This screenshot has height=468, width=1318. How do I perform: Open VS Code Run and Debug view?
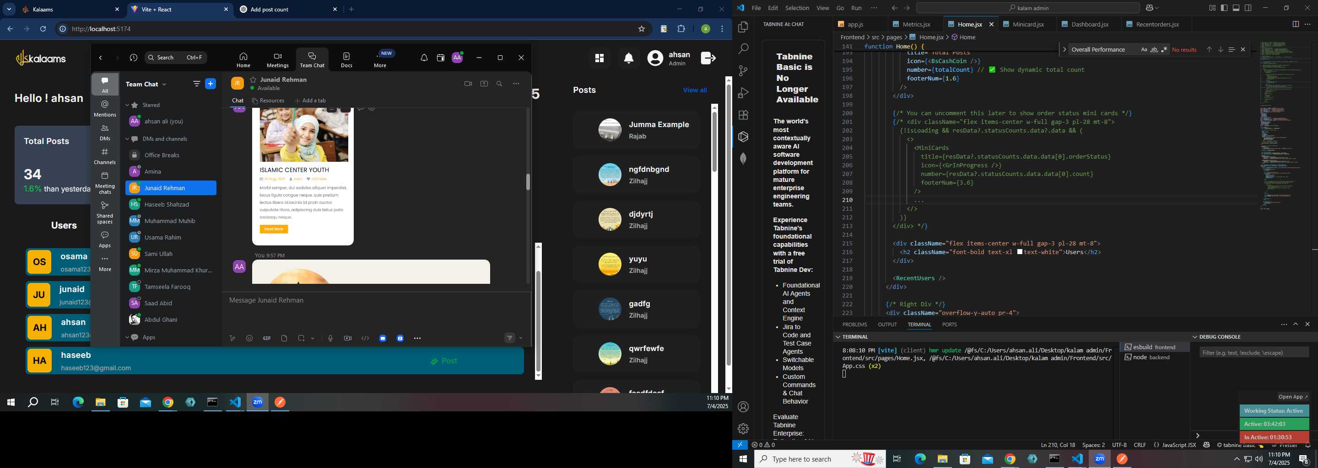(743, 93)
